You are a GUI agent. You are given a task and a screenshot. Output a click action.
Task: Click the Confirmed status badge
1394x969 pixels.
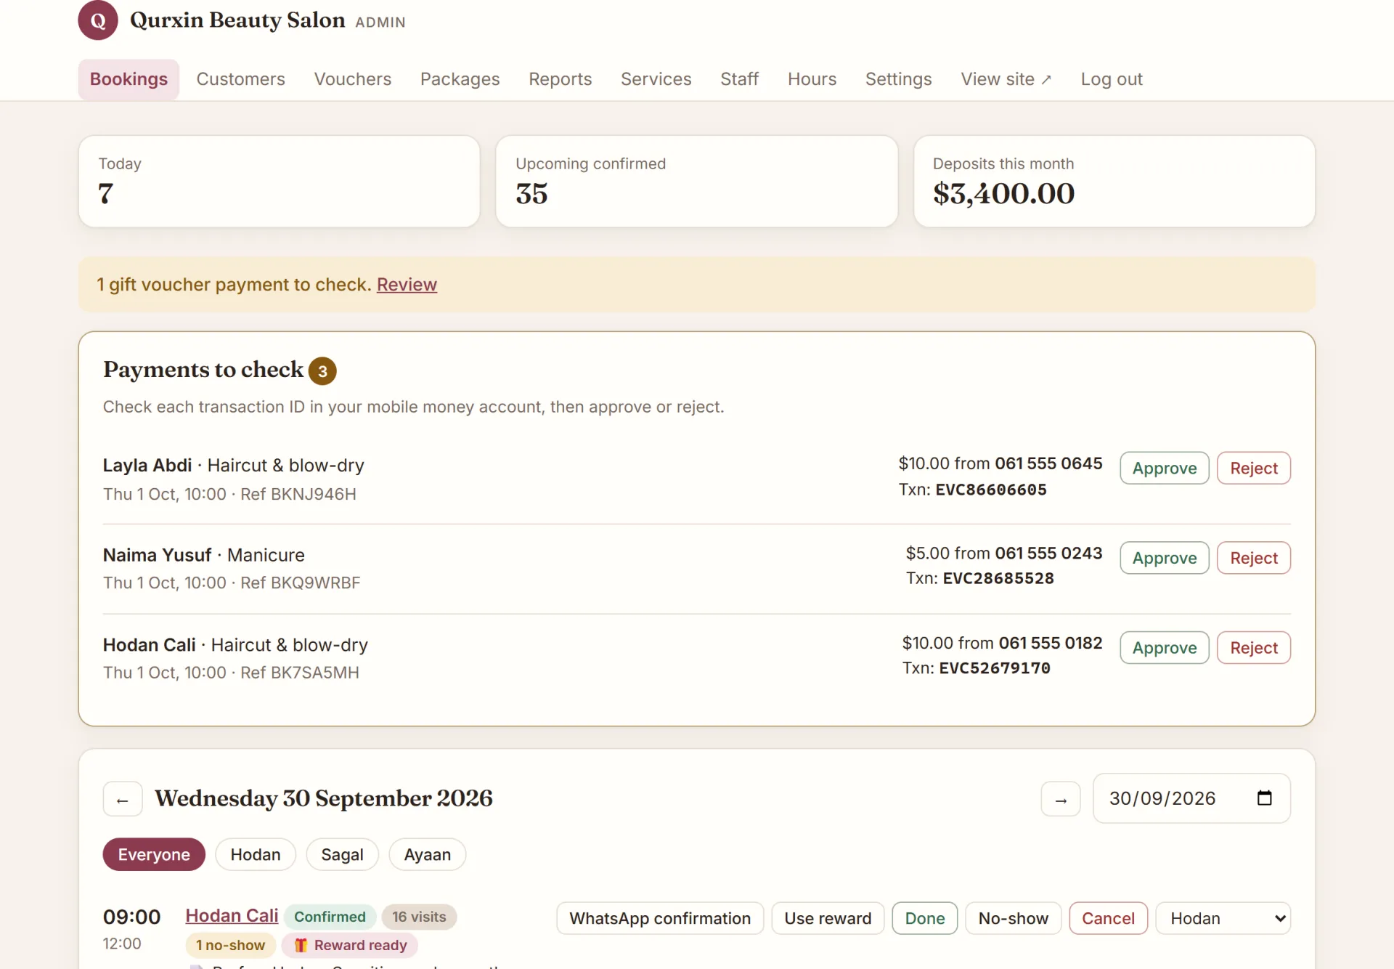(330, 917)
